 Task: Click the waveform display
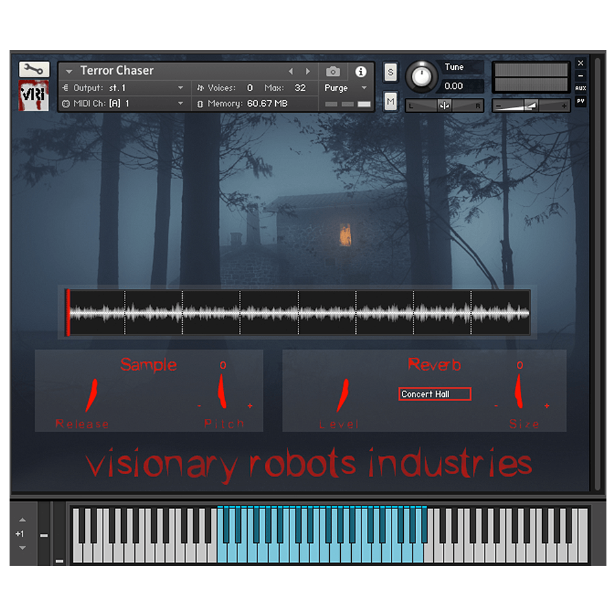coord(298,313)
